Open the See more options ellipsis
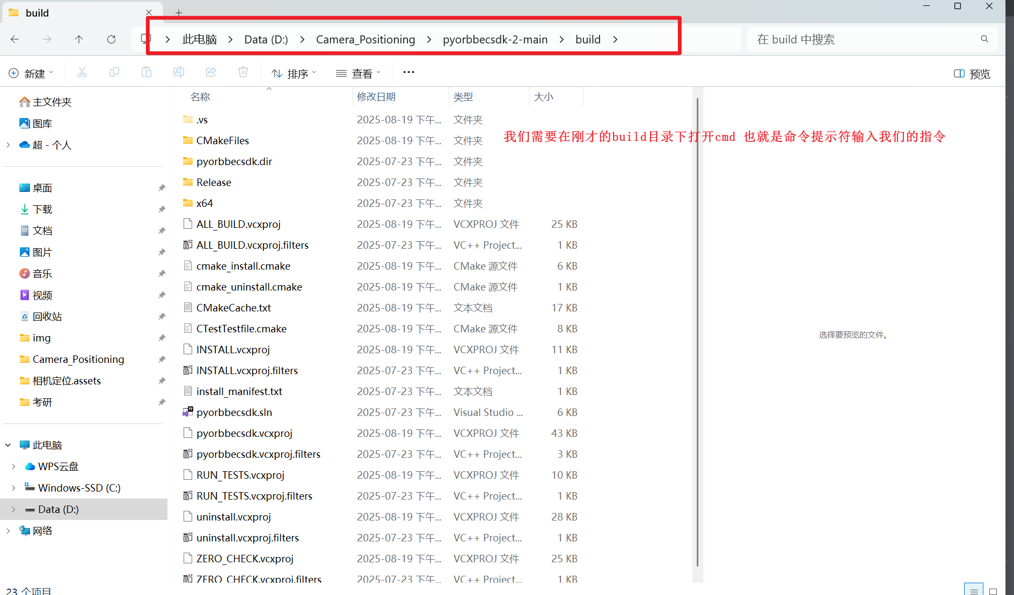Image resolution: width=1014 pixels, height=595 pixels. 408,72
